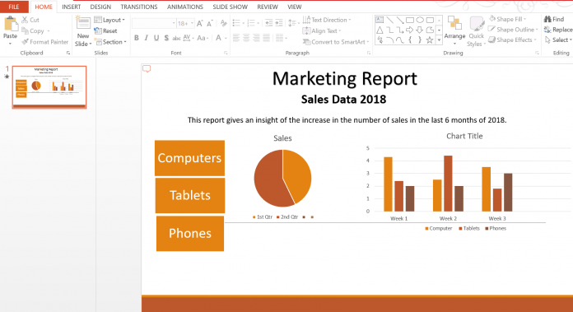Click the Select editing button
The width and height of the screenshot is (573, 312).
(x=558, y=40)
